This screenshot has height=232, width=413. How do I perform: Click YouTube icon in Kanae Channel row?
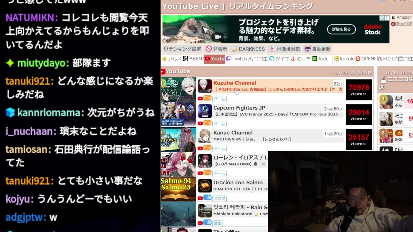click(x=200, y=148)
